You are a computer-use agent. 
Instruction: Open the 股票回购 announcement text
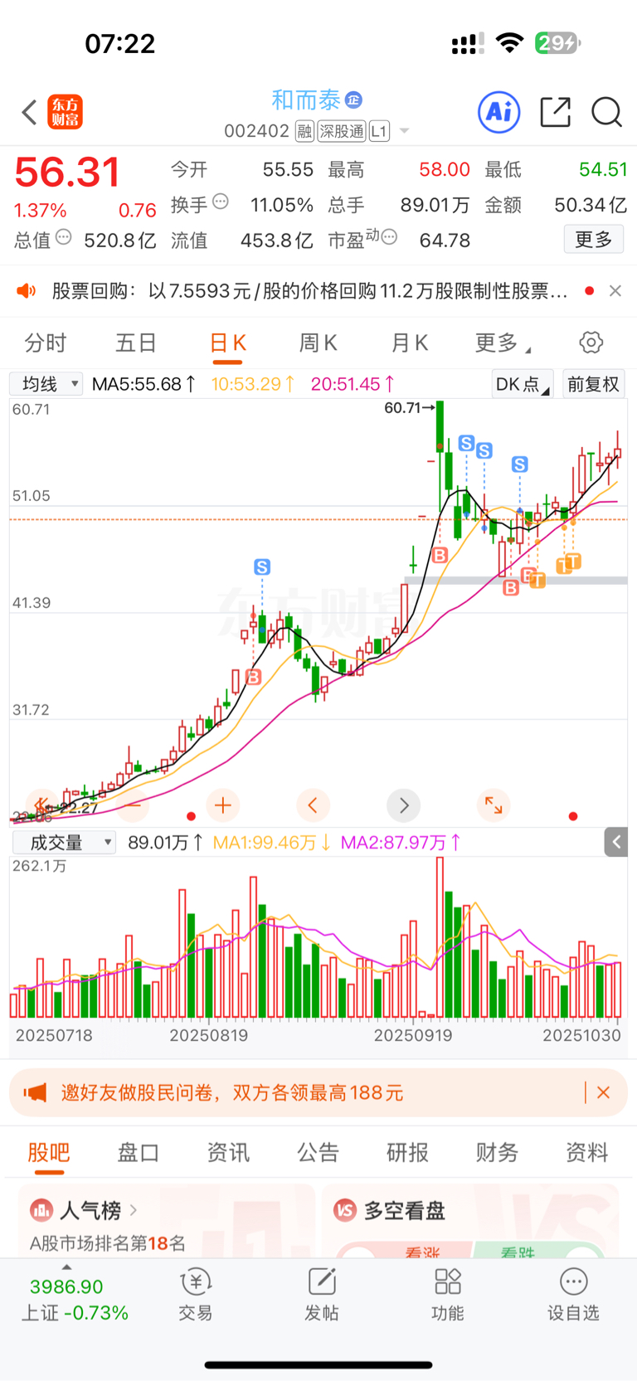310,291
